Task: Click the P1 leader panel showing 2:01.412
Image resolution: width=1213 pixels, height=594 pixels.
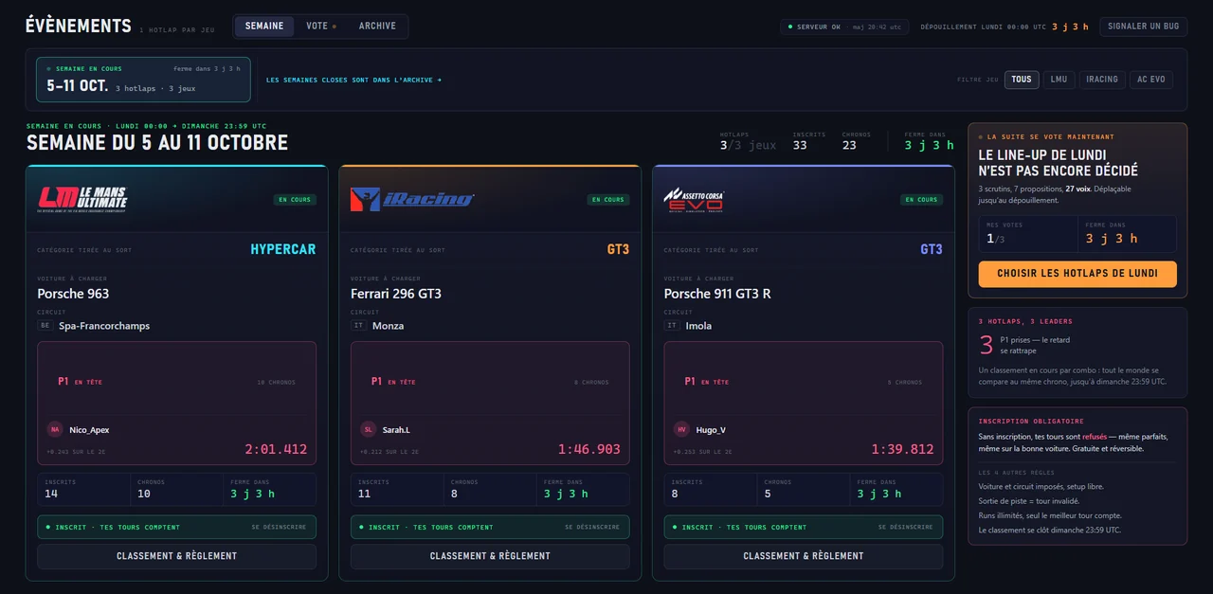Action: (176, 404)
